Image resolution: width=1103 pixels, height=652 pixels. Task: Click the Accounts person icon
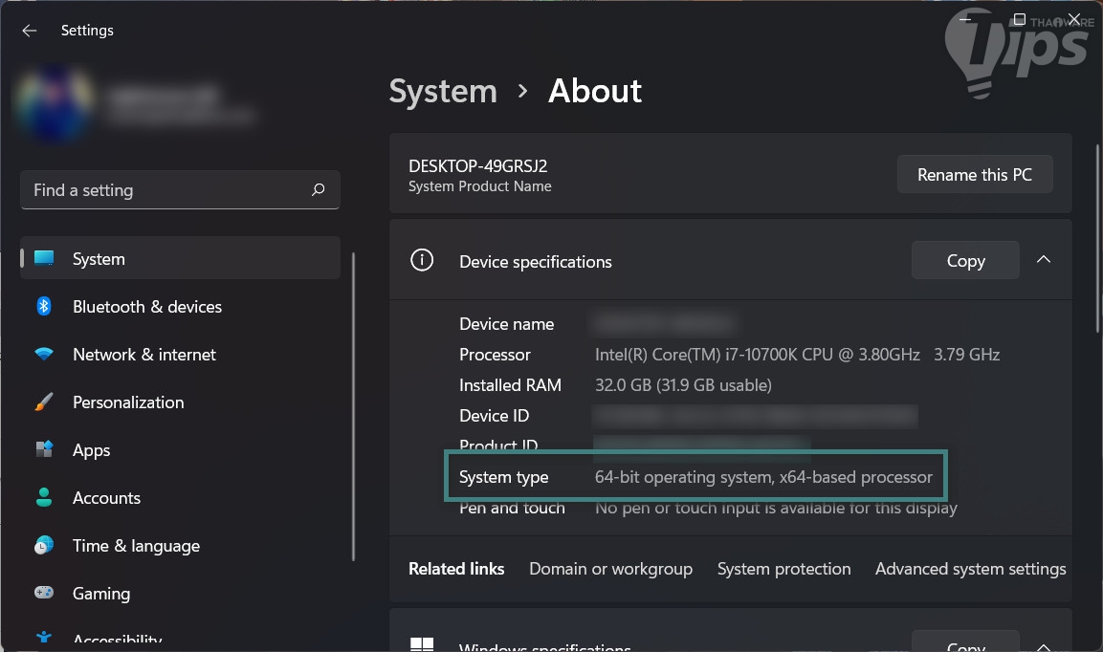[x=44, y=498]
